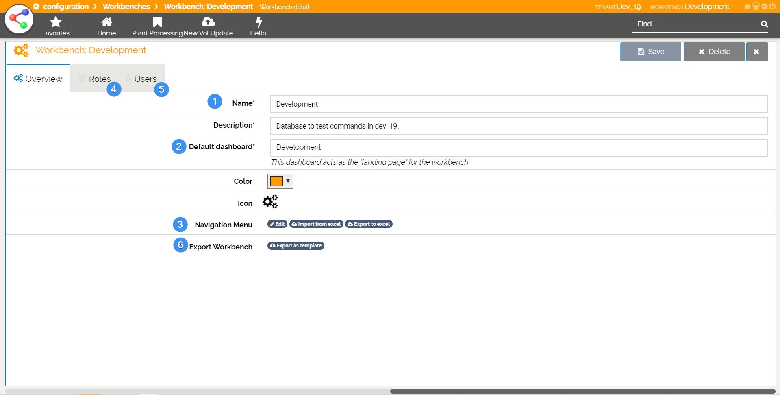
Task: Go to Home in dark toolbar
Action: click(x=106, y=26)
